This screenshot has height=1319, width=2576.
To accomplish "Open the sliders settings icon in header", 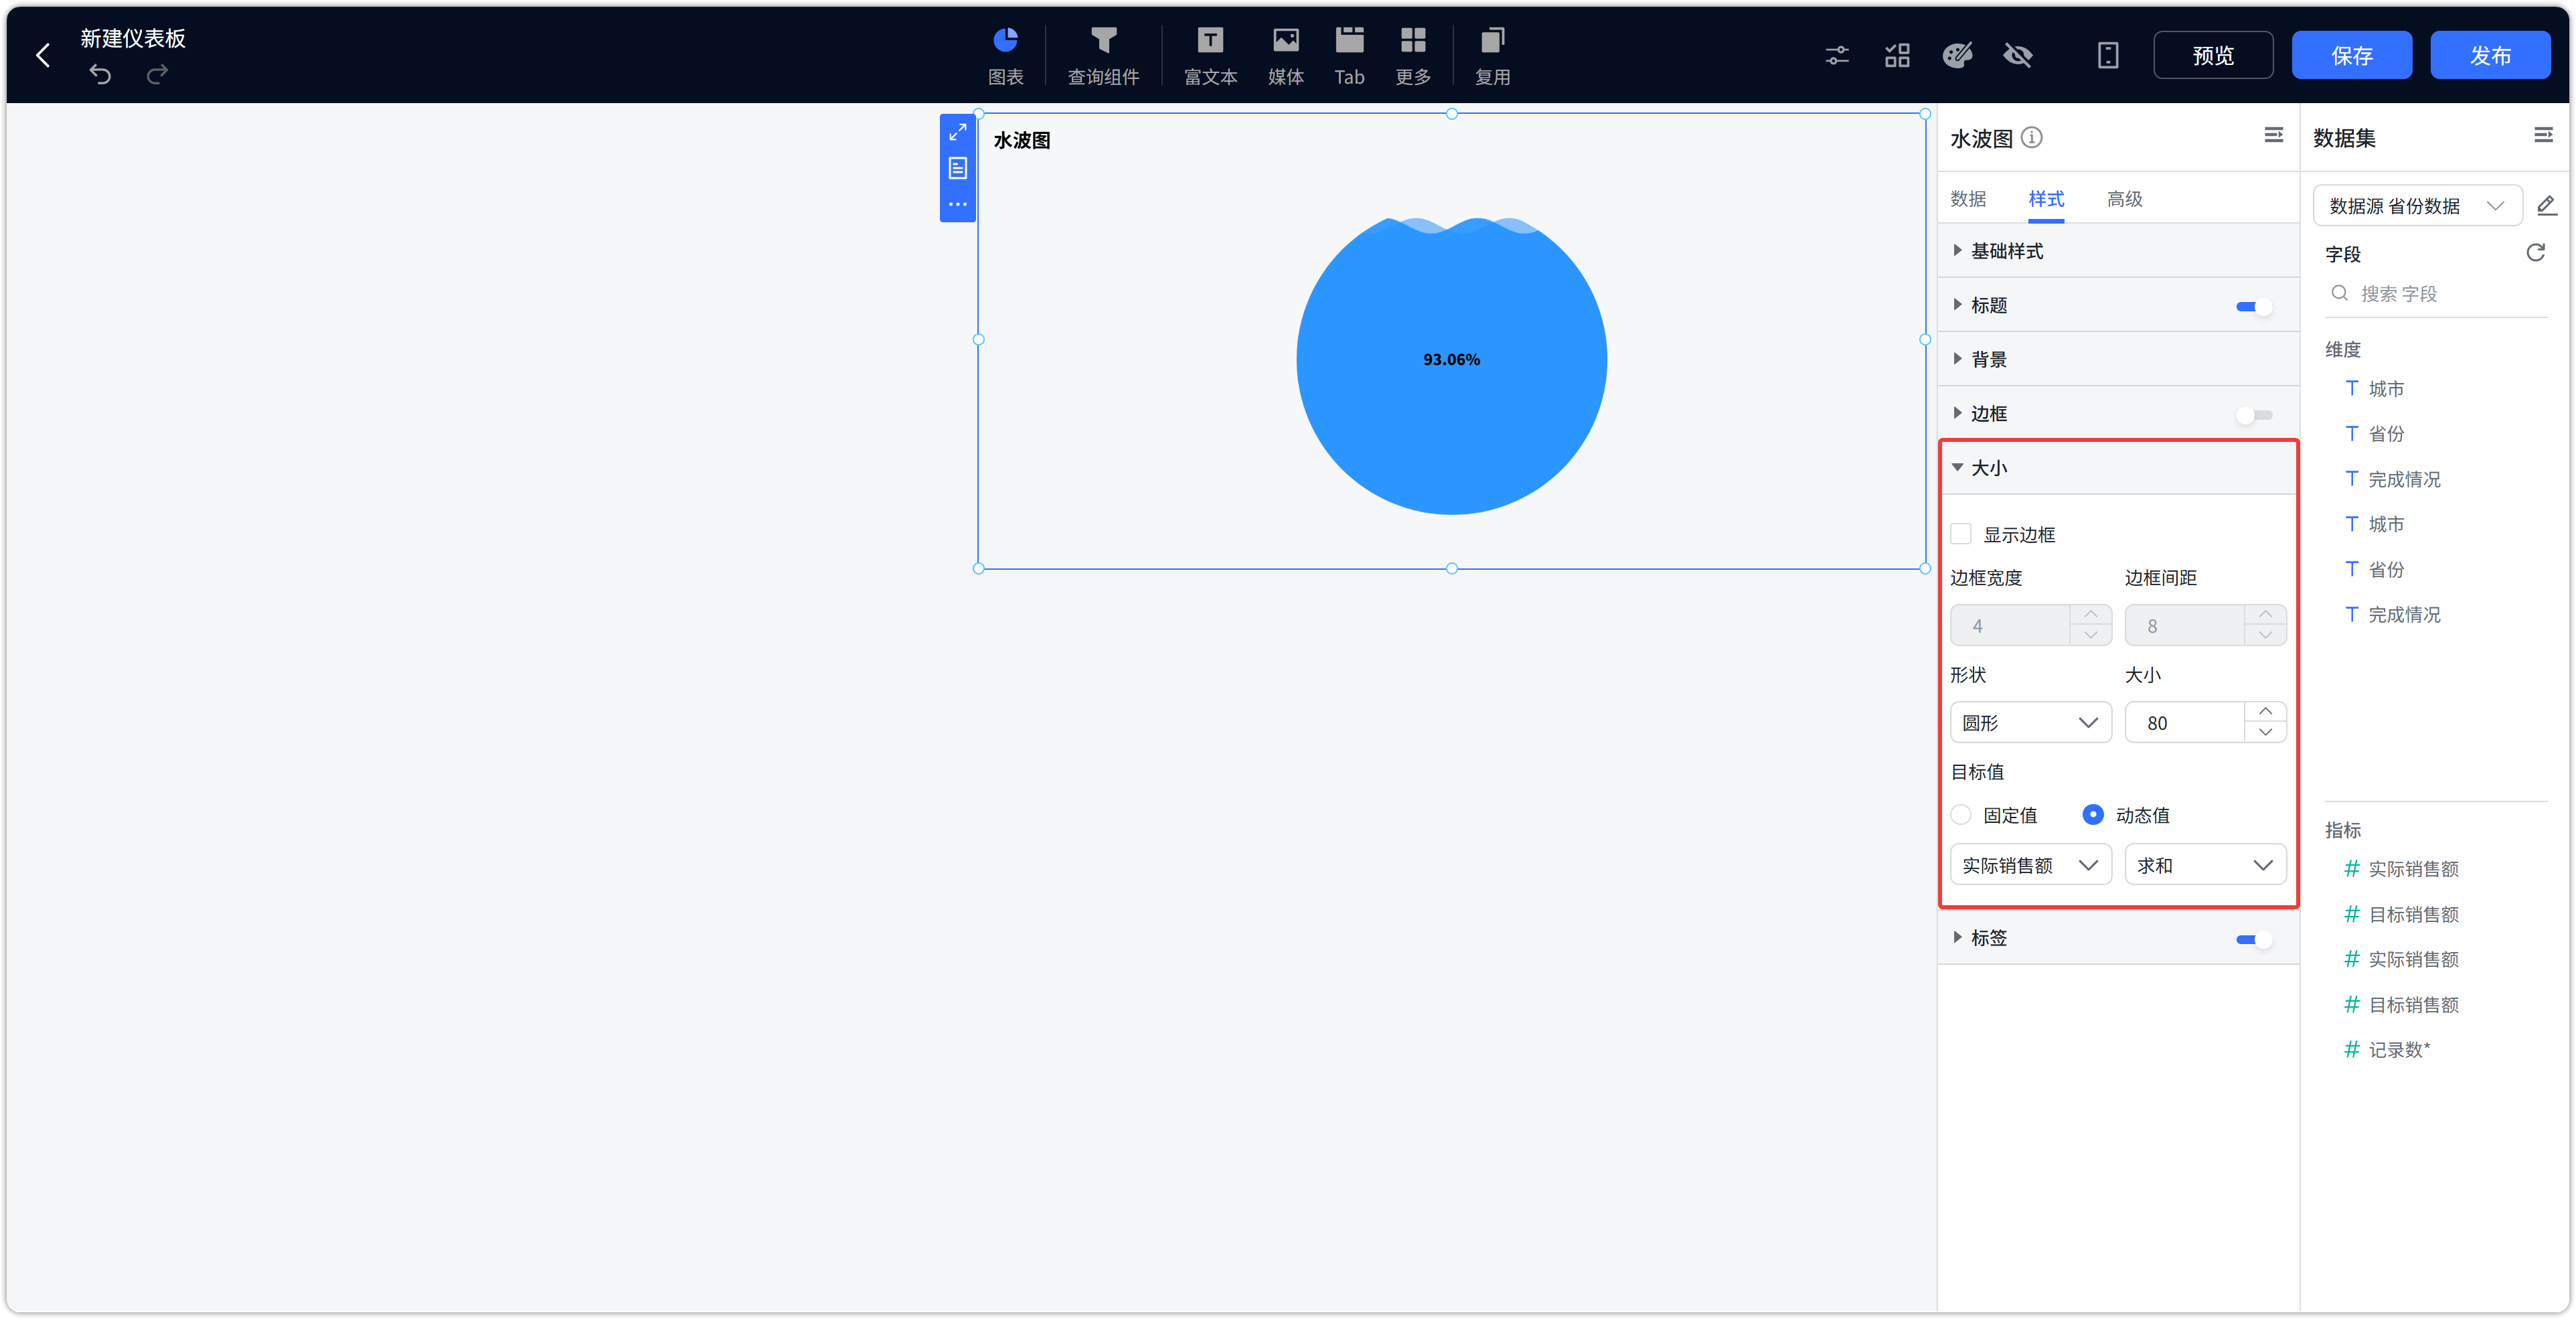I will click(1836, 56).
